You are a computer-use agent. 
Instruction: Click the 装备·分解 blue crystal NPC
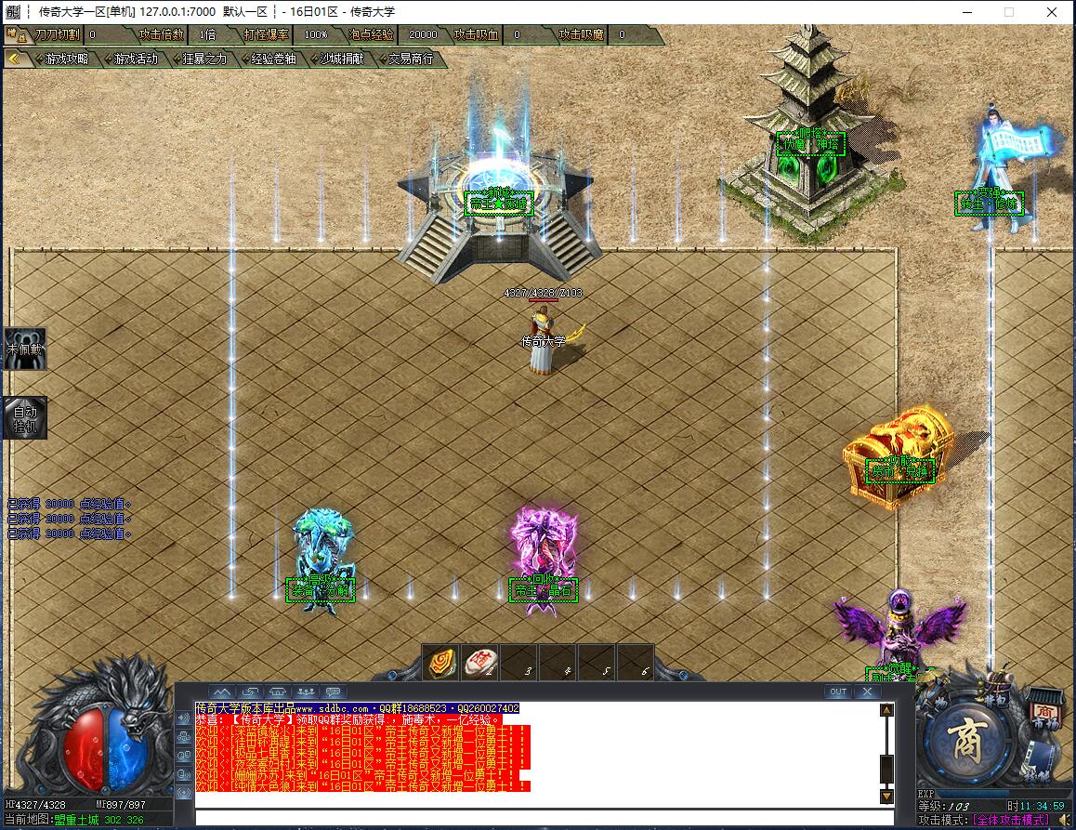[x=321, y=560]
